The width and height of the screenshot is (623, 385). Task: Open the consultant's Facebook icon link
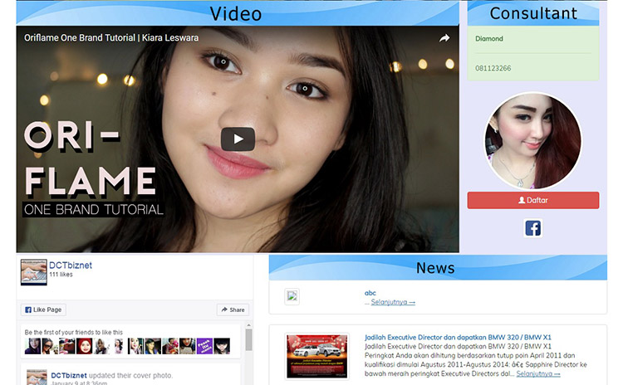tap(532, 228)
